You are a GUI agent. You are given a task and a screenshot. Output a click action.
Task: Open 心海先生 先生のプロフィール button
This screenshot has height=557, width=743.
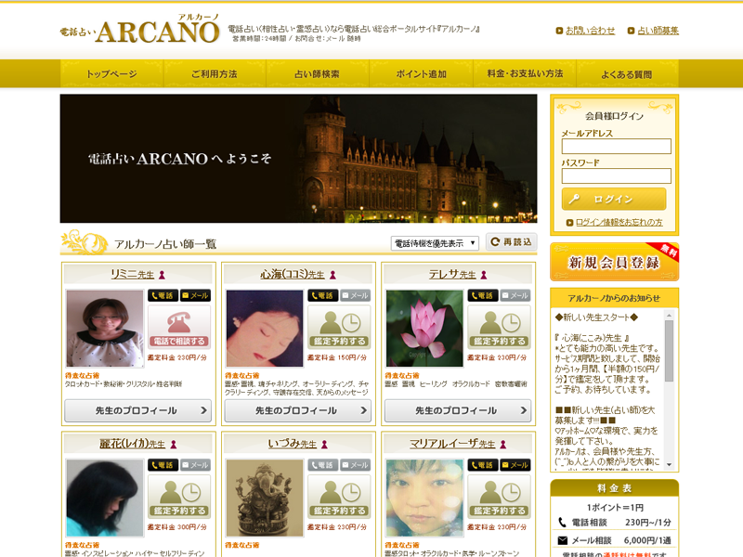pyautogui.click(x=298, y=410)
